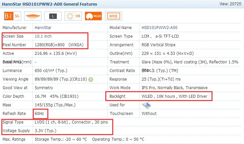244x144 pixels.
Task: Select the 60Hz refresh rate value
Action: click(39, 114)
